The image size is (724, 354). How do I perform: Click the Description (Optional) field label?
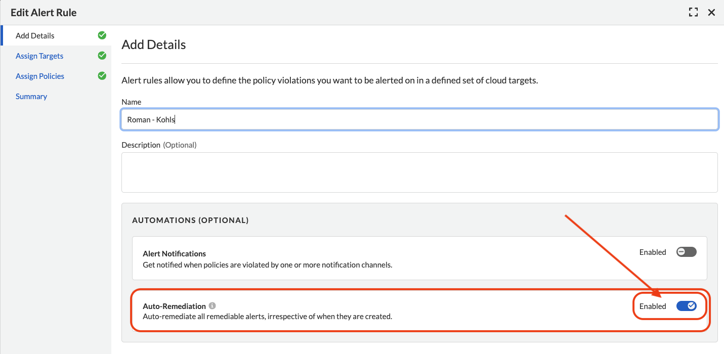click(x=159, y=145)
